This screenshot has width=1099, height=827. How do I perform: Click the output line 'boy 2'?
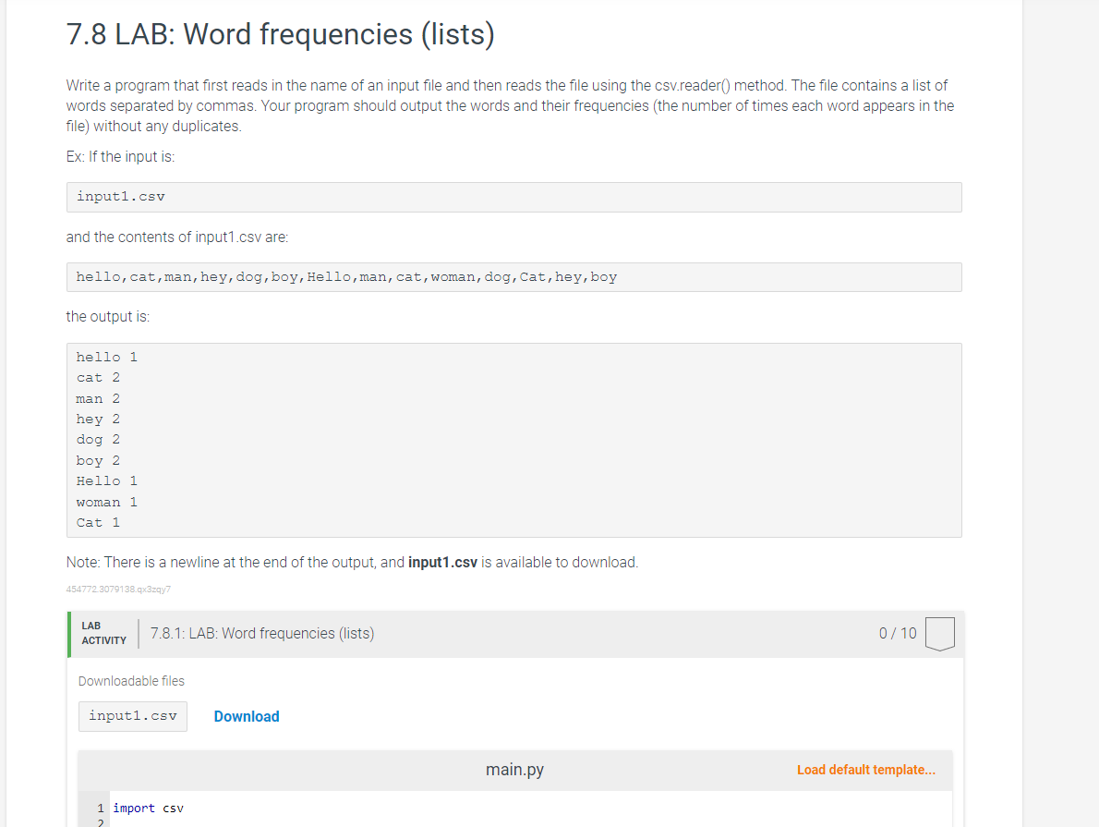point(98,460)
